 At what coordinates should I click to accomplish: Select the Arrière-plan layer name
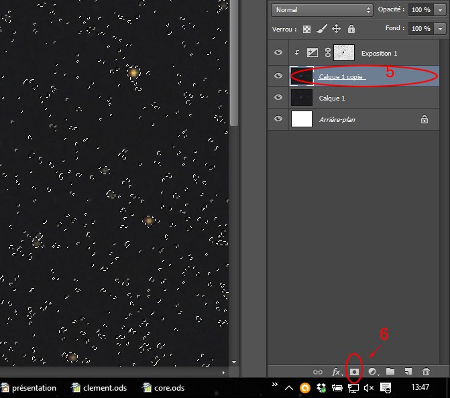click(x=337, y=119)
